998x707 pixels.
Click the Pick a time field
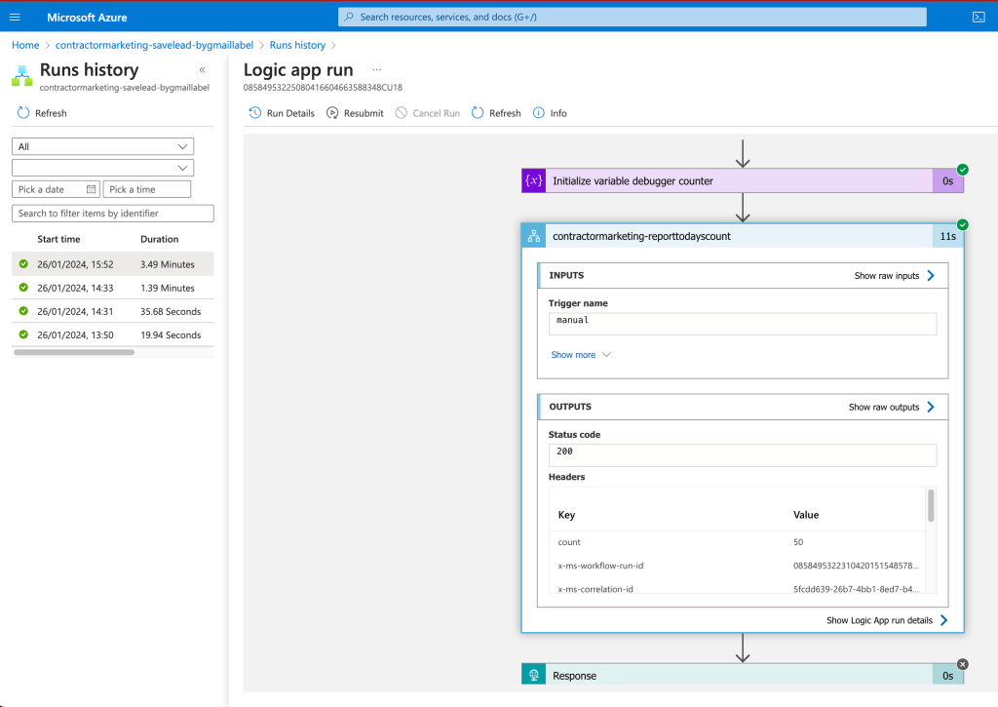(147, 189)
